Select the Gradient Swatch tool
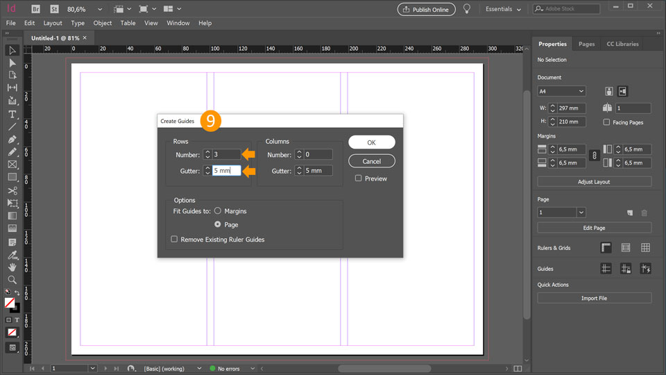Screen dimensions: 666x375 12,215
